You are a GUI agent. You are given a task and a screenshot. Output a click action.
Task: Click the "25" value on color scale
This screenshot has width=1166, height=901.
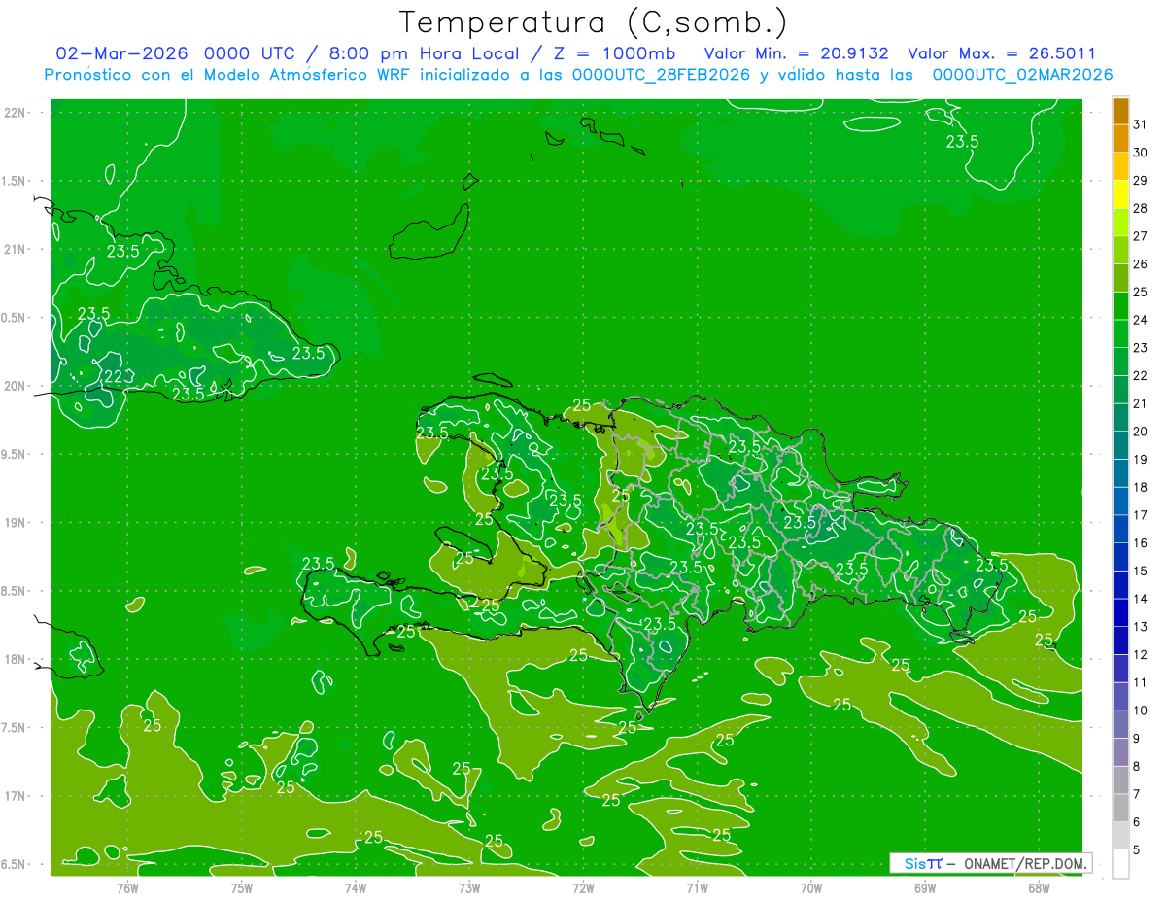1141,292
